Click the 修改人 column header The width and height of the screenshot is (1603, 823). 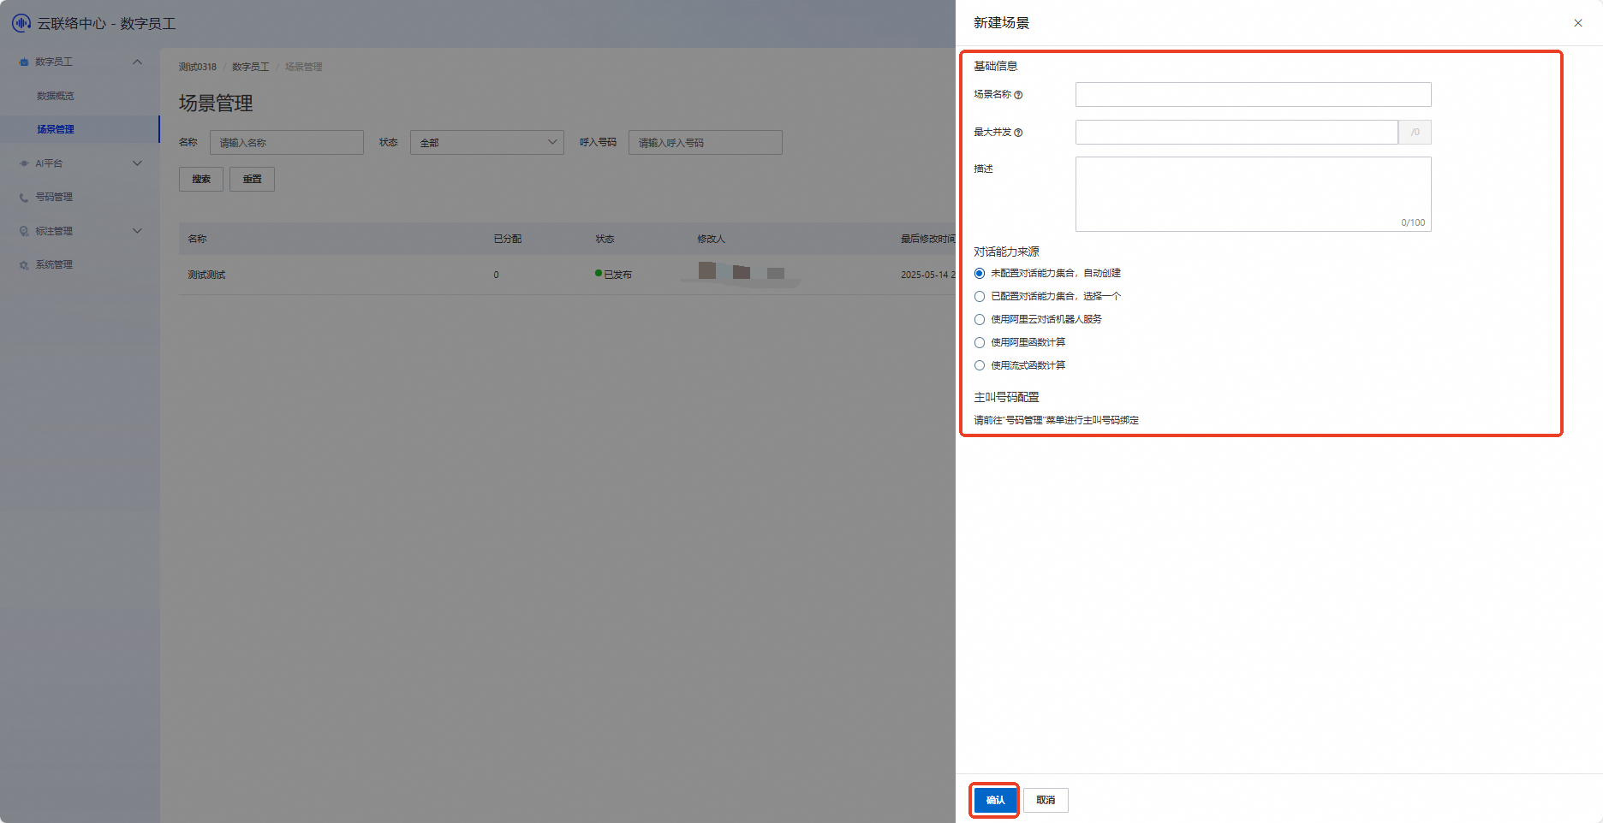pyautogui.click(x=712, y=240)
